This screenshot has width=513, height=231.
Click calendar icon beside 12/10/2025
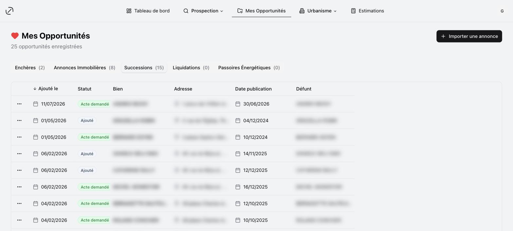[x=238, y=204]
